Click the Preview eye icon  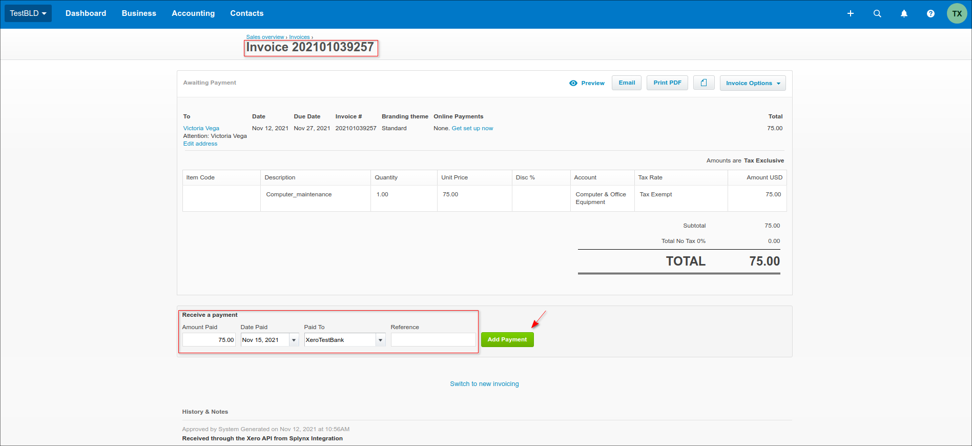[x=573, y=83]
